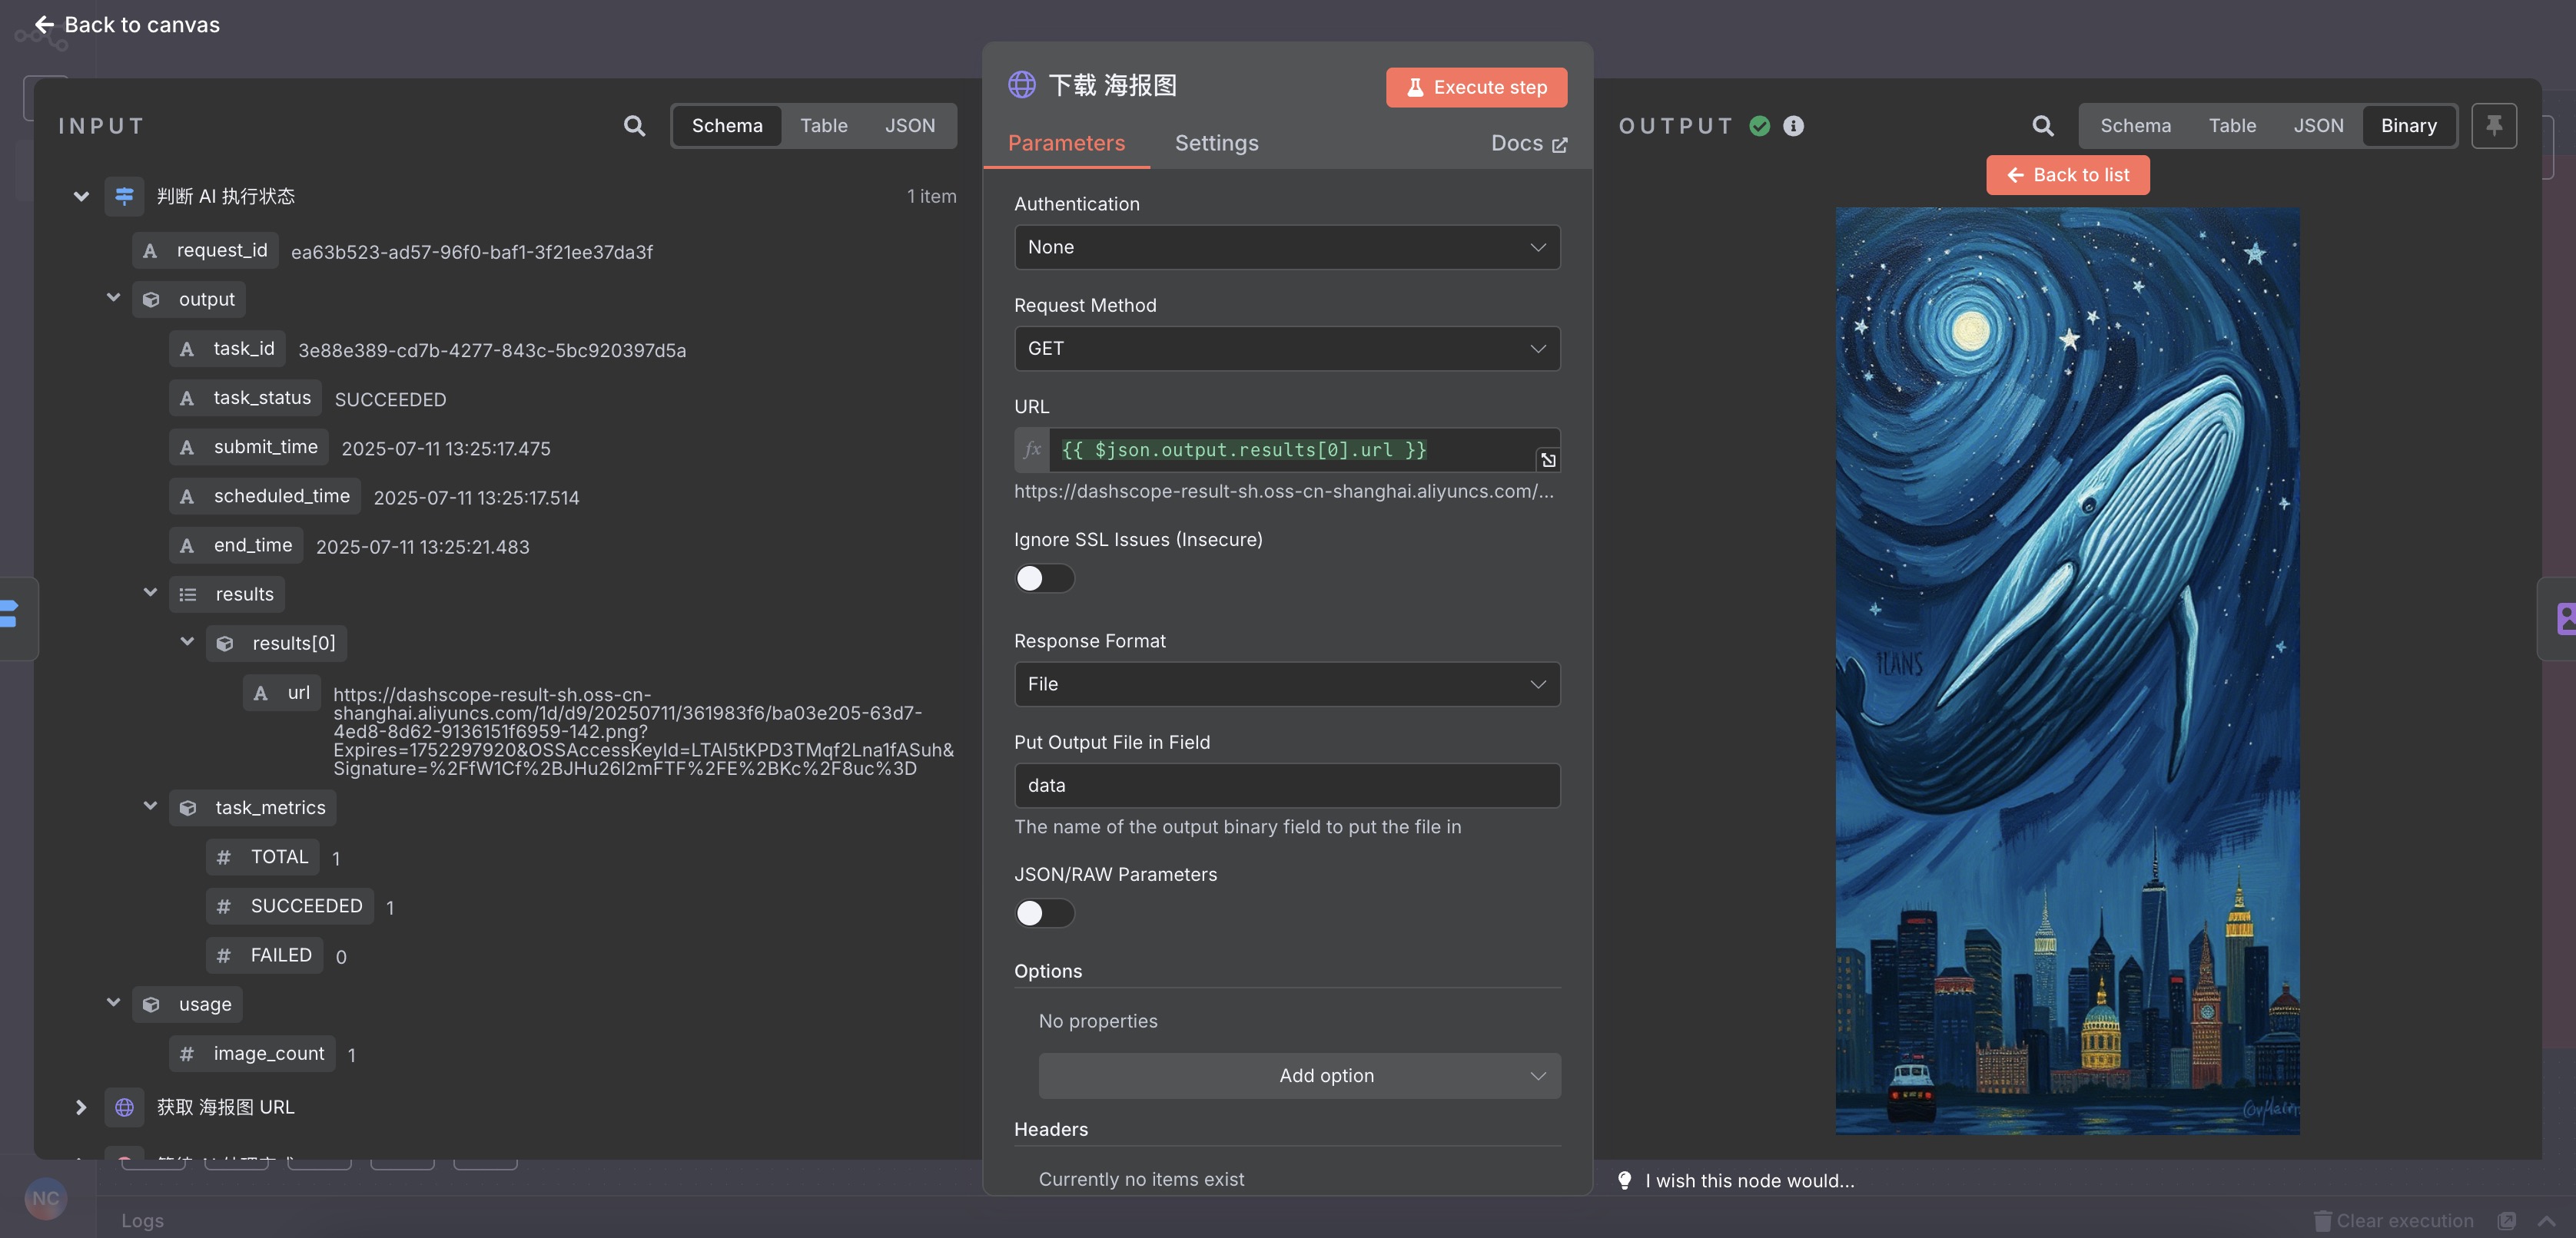Click the Put Output File in Field input
Screen dimensions: 2576x1238
[x=1287, y=786]
